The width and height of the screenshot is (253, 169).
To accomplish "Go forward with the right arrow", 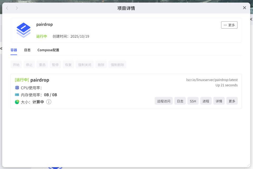I will (x=17, y=8).
